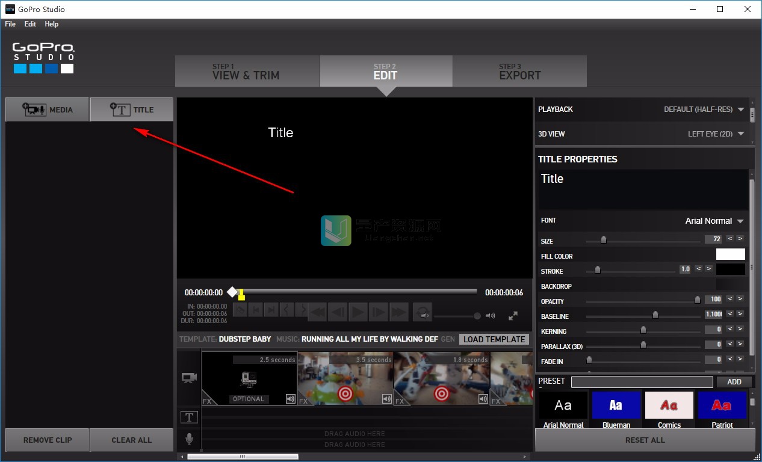Click the volume speaker icon at slider's right
762x462 pixels.
point(490,315)
